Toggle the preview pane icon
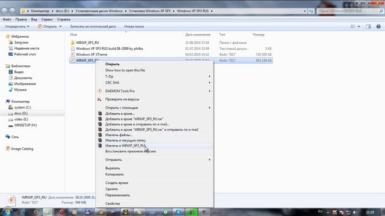 368,26
